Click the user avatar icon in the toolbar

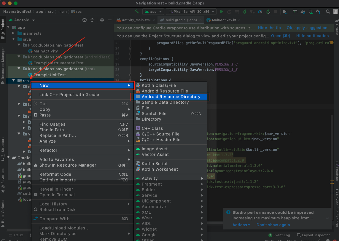(x=336, y=12)
